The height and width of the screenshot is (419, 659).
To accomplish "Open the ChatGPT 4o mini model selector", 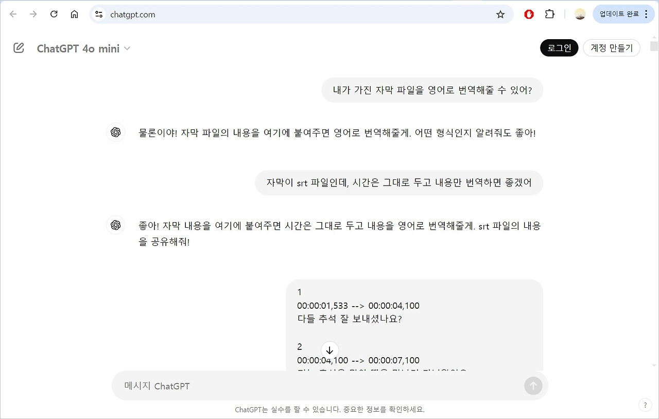I will tap(83, 48).
